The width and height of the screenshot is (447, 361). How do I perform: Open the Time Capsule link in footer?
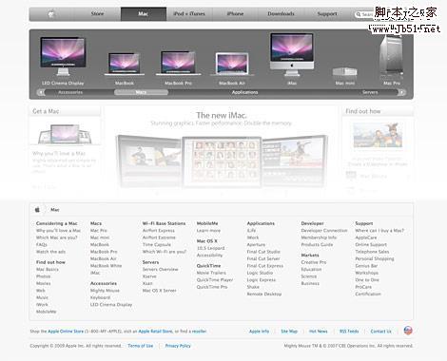(157, 244)
